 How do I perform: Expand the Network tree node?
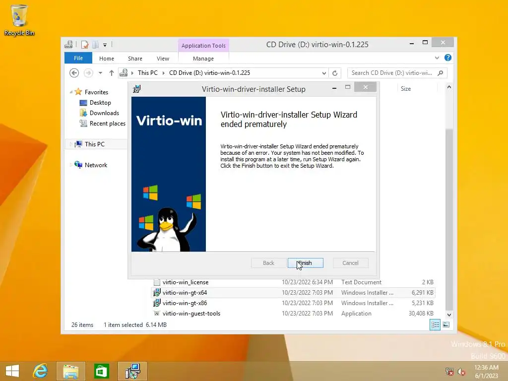tap(70, 165)
